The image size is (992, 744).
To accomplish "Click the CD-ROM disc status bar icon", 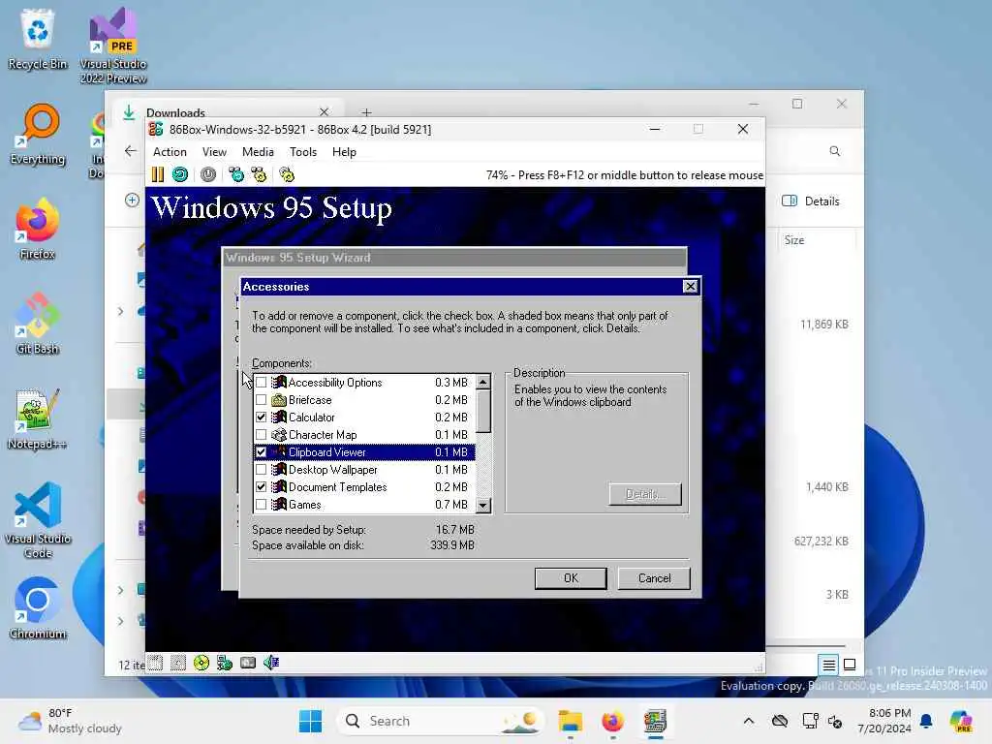I will (x=201, y=663).
